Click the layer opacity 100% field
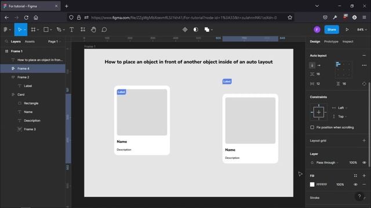Screen dimensions: 371x208 [353, 162]
